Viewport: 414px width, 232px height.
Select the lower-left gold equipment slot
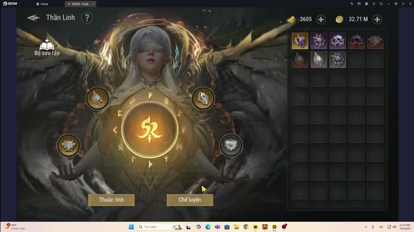click(69, 146)
